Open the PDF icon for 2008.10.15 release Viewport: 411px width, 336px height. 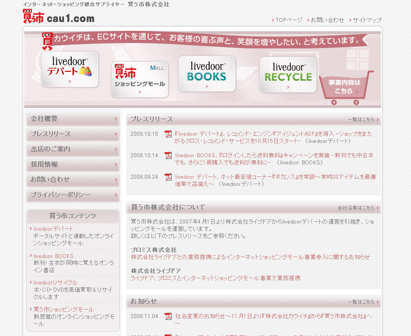[x=168, y=134]
